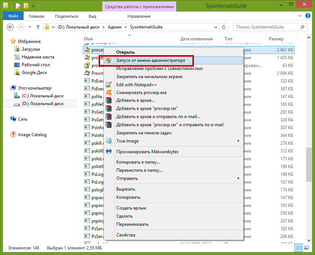315x255 pixels.
Task: Select (D:) Локальный диск in sidebar
Action: 42,104
